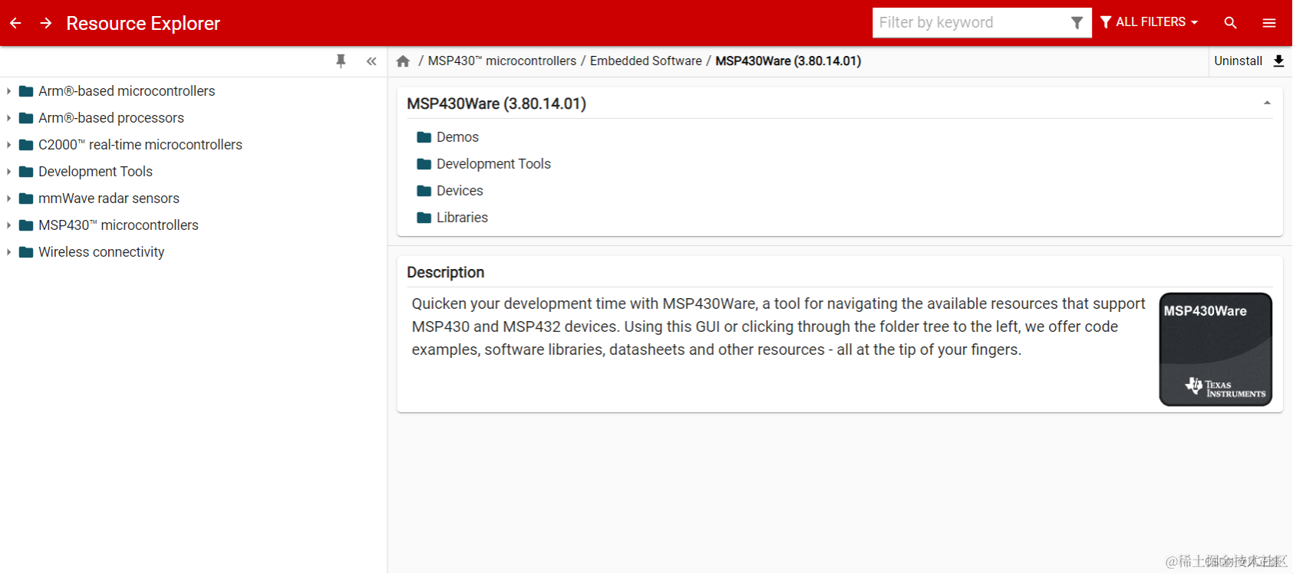The height and width of the screenshot is (574, 1293).
Task: Click the Demos folder icon
Action: pos(424,137)
